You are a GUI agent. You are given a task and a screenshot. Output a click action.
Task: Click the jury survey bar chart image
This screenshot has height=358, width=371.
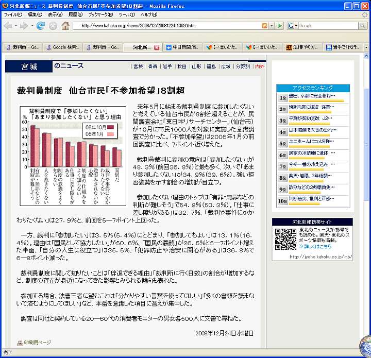pyautogui.click(x=73, y=156)
